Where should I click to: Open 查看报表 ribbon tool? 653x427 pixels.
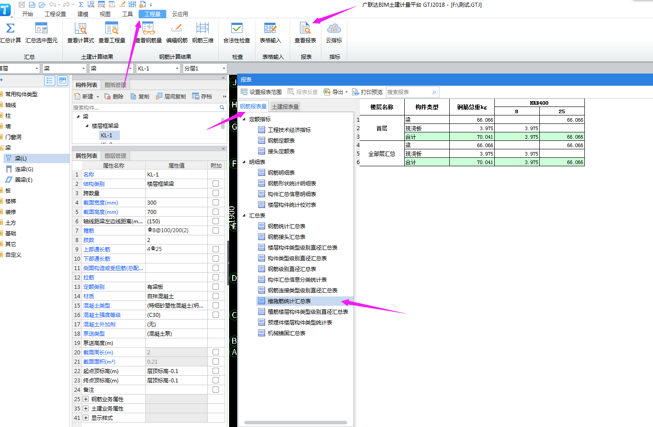305,33
